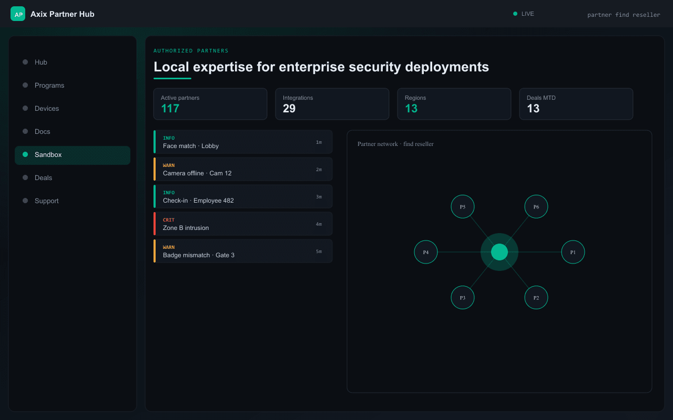Open the Deals sidebar entry
673x420 pixels.
(73, 177)
